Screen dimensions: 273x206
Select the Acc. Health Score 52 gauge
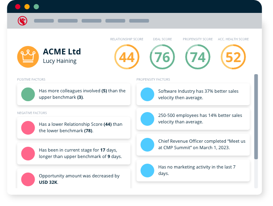click(x=233, y=57)
